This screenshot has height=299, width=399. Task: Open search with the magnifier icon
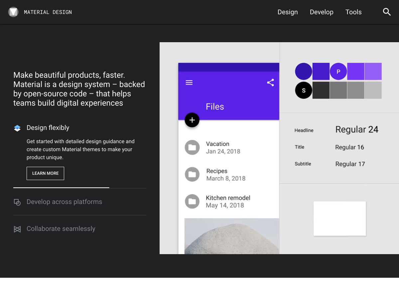click(x=387, y=12)
